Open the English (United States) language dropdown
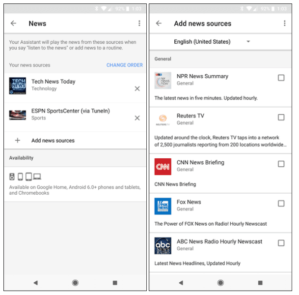This screenshot has height=295, width=299. 212,42
